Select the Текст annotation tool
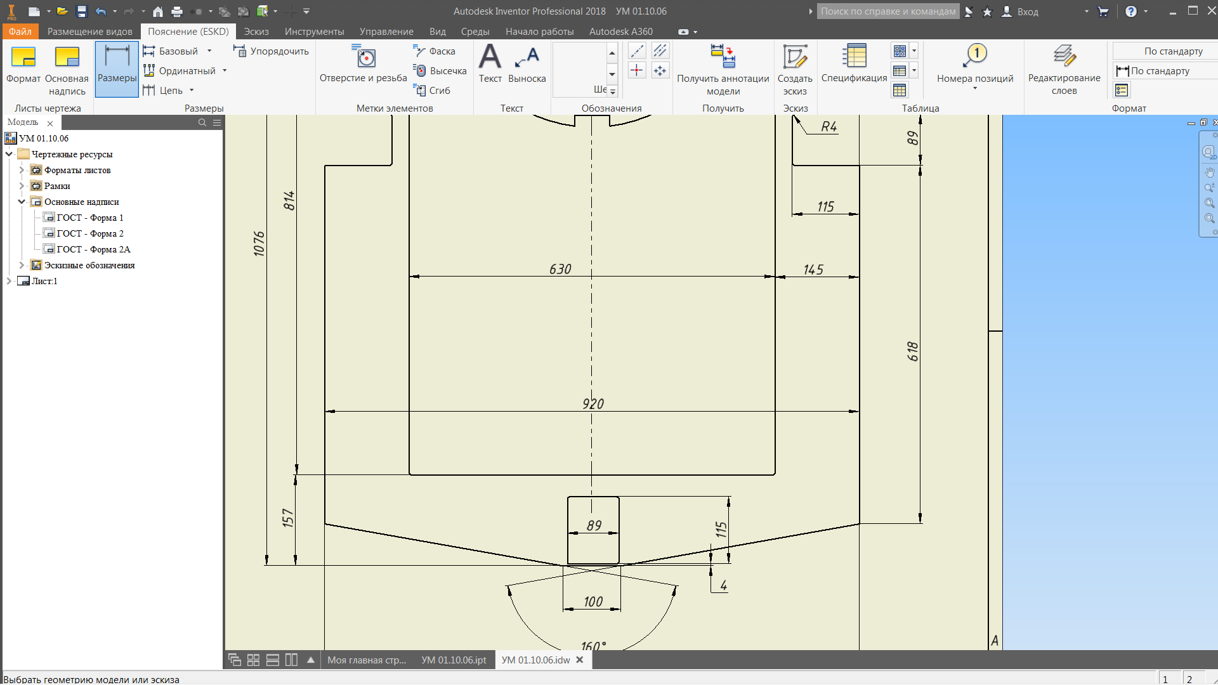 [490, 62]
